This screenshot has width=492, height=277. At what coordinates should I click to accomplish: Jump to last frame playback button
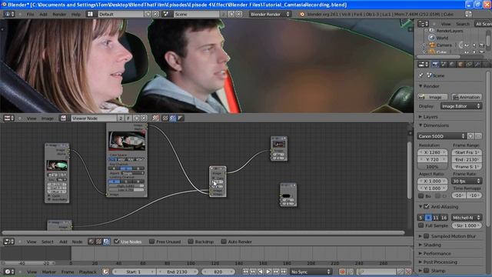coord(284,272)
